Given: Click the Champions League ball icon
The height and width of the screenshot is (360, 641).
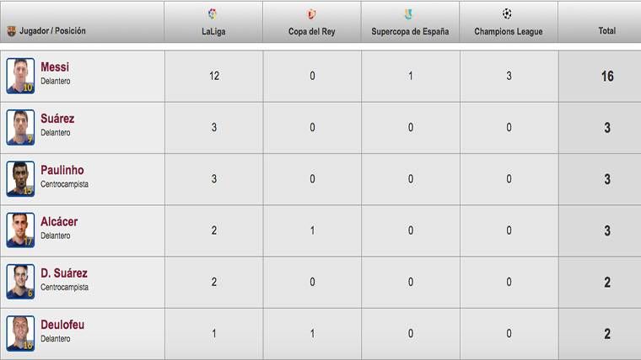Looking at the screenshot, I should [x=507, y=13].
